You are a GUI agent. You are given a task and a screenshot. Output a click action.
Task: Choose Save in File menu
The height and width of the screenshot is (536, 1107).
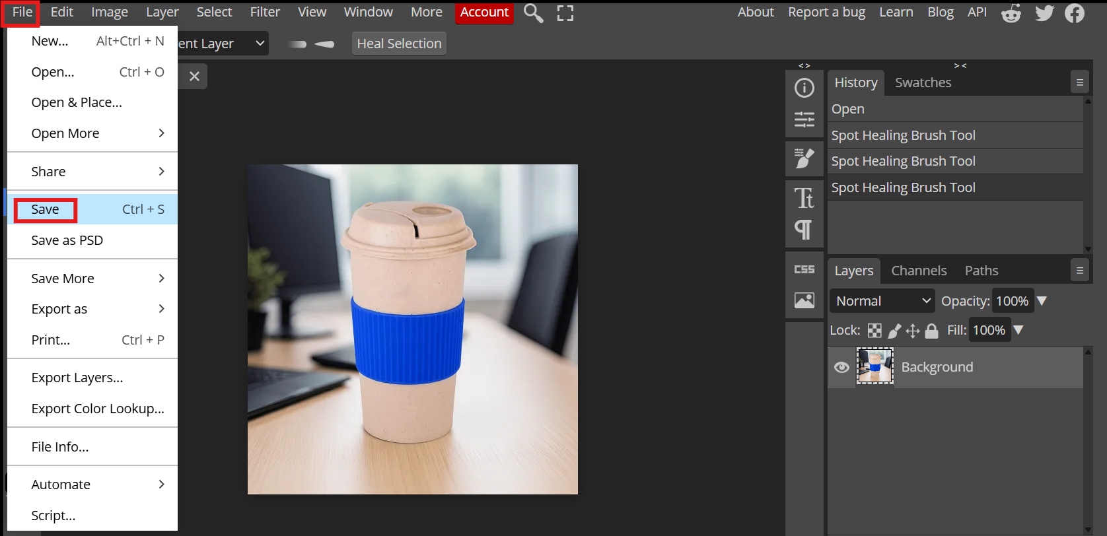pos(92,209)
